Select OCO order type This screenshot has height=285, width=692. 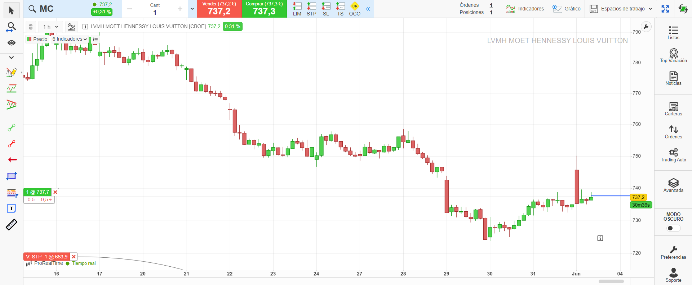355,9
